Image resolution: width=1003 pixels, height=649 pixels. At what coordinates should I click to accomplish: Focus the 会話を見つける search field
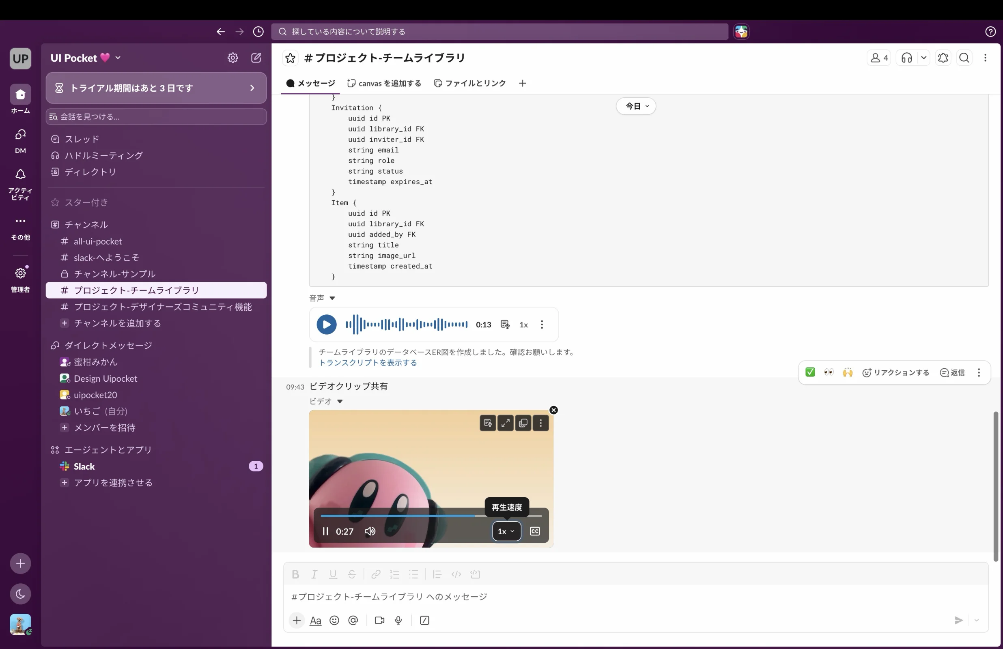point(156,117)
